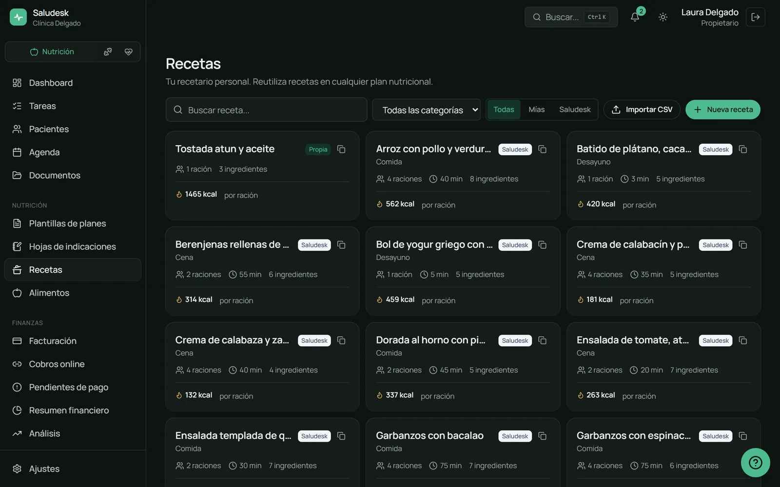Focus the Buscar receta field

[266, 110]
